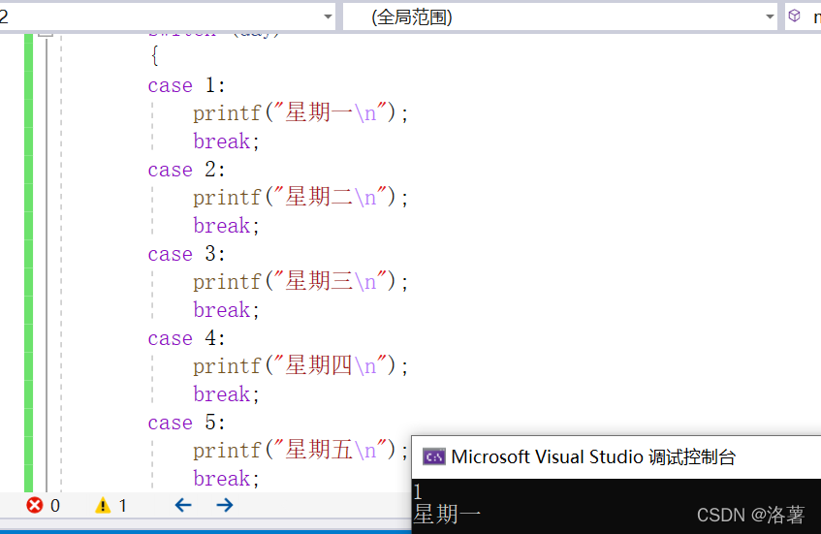Click the line printf("星期三\n");

300,282
